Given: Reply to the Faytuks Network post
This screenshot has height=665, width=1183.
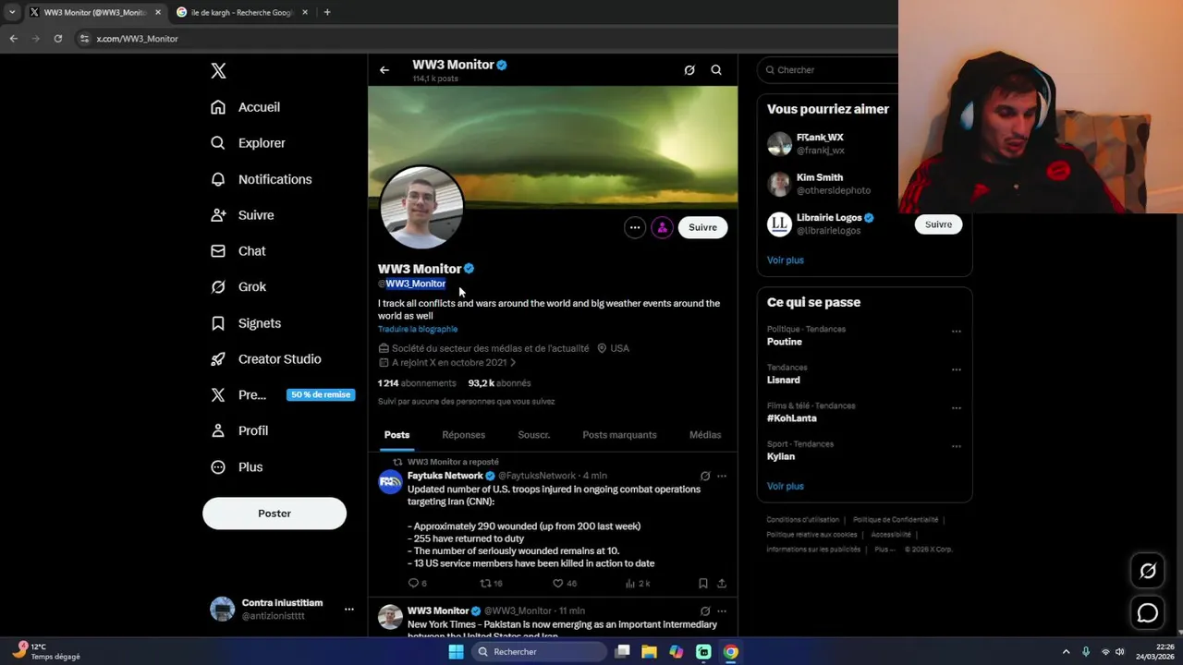Looking at the screenshot, I should (417, 584).
